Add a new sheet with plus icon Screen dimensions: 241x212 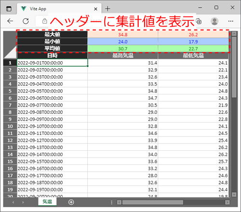(x=71, y=202)
